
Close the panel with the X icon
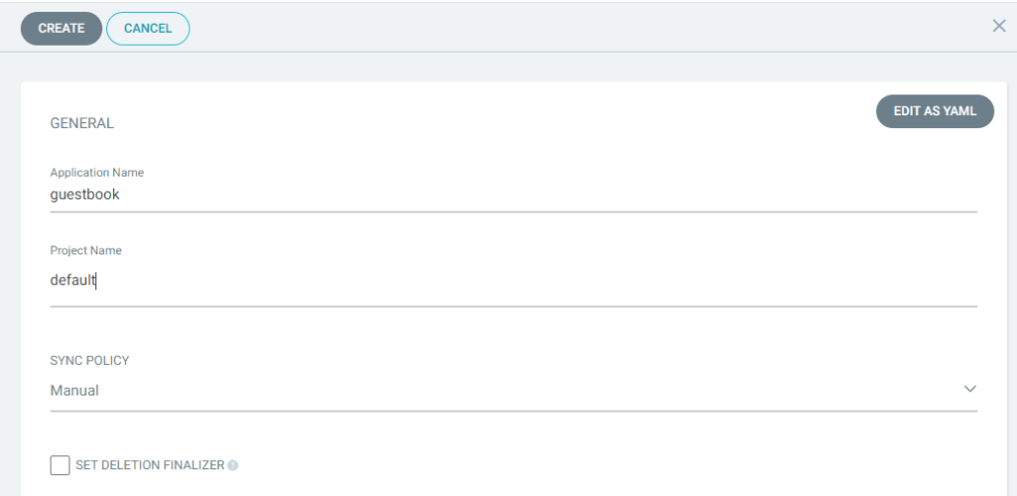tap(999, 26)
